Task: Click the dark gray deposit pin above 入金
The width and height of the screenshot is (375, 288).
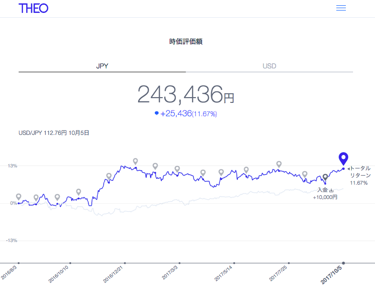Action: [325, 177]
